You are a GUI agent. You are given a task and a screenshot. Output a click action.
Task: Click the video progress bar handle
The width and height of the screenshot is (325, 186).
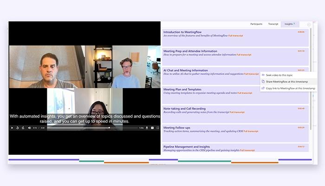tap(110, 128)
